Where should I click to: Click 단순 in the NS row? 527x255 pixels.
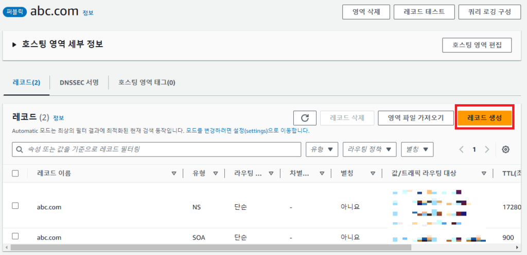(241, 207)
